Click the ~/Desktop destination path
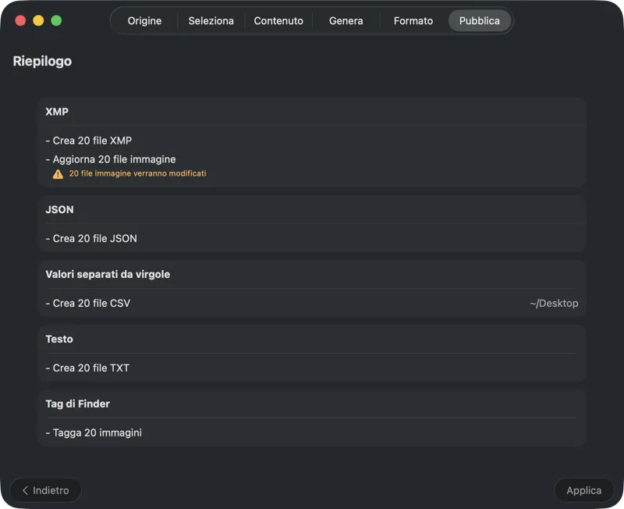 click(x=554, y=303)
